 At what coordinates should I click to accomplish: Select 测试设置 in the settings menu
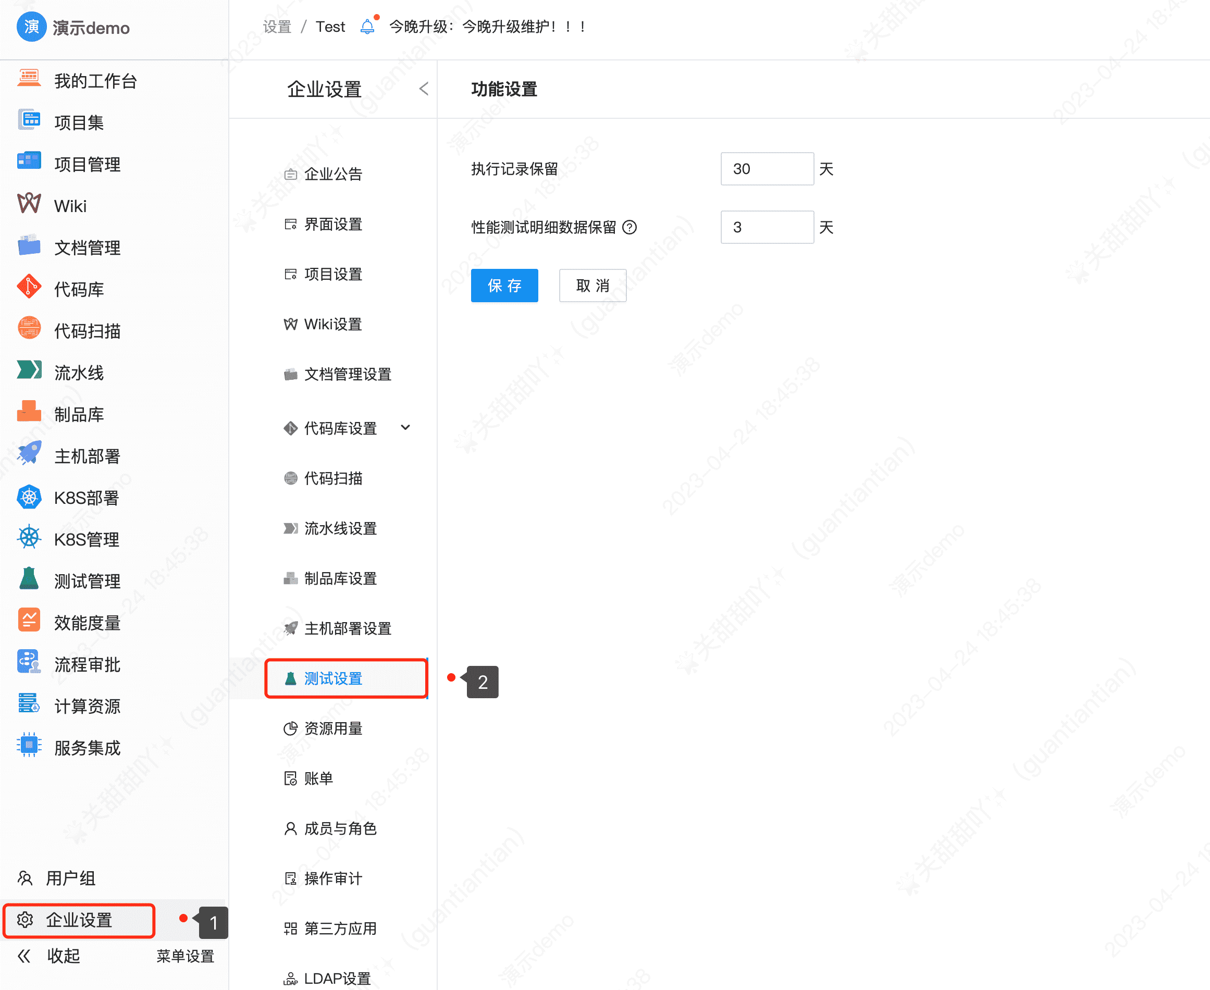pyautogui.click(x=333, y=678)
